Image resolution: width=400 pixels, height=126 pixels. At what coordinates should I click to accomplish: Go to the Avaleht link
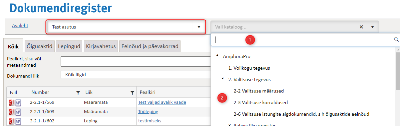(x=20, y=26)
